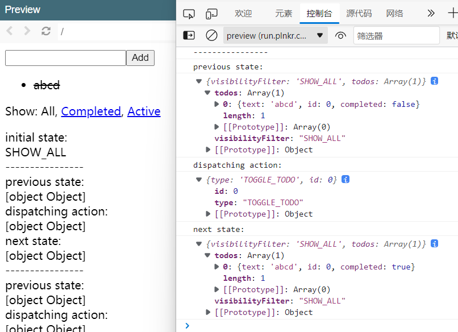Activate the inspect element picker icon

[189, 14]
